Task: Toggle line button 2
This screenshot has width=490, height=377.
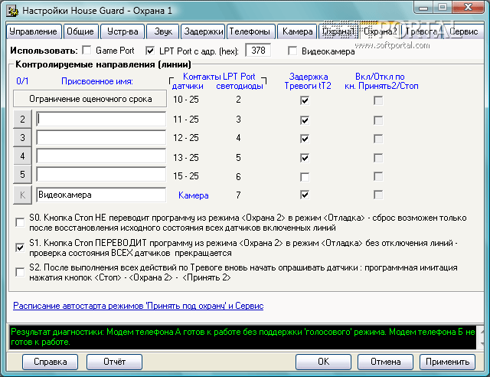Action: pos(22,119)
